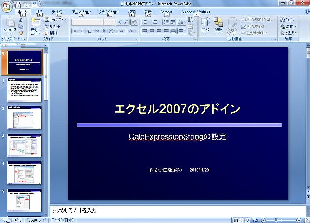The height and width of the screenshot is (223, 310).
Task: Close the slide thumbnail pane
Action: click(46, 45)
